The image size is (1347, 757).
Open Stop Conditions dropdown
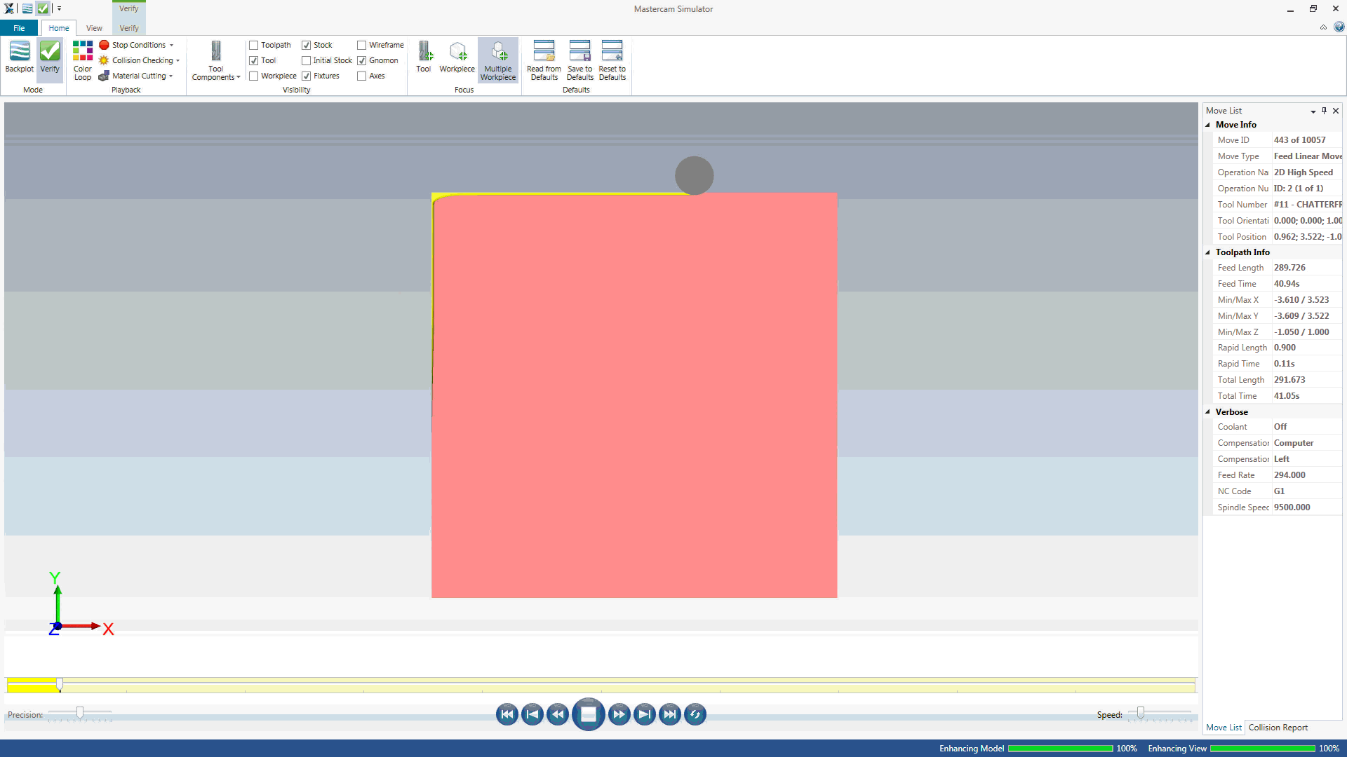tap(138, 45)
